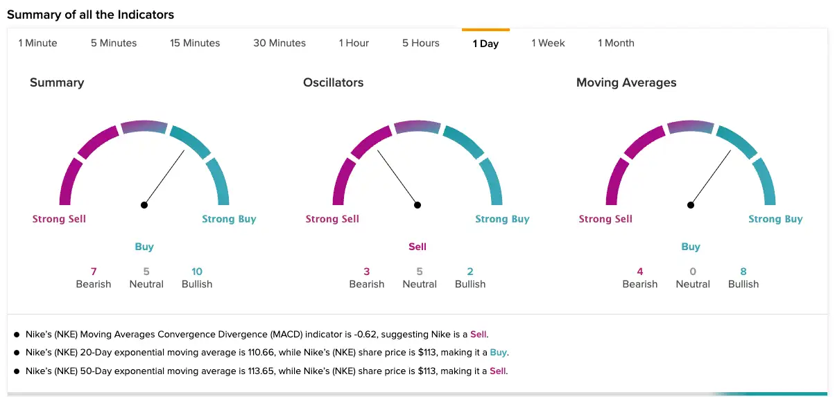Click the 2 Bullish count in Oscillators

(470, 278)
